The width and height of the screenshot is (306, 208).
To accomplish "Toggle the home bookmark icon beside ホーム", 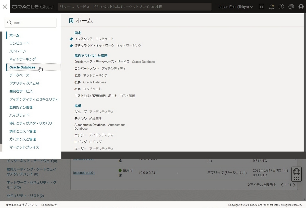I will coord(71,20).
